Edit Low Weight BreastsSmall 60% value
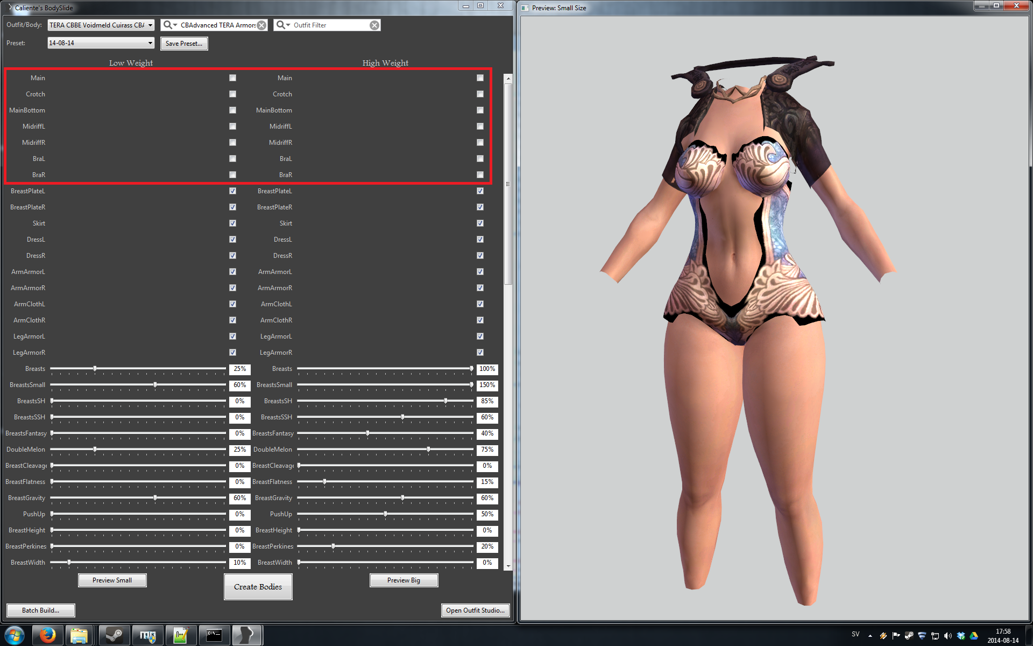 point(240,385)
